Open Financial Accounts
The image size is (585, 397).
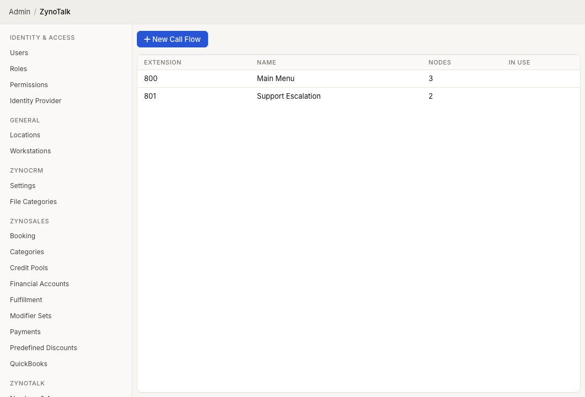(x=39, y=284)
